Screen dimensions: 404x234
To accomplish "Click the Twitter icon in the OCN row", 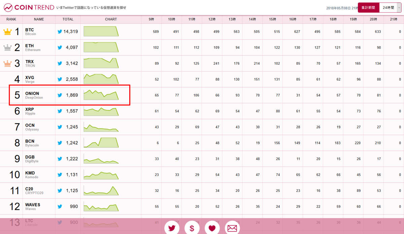I will pyautogui.click(x=60, y=127).
